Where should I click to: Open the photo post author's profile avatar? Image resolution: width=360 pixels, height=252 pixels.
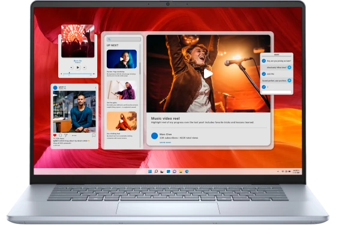click(55, 87)
